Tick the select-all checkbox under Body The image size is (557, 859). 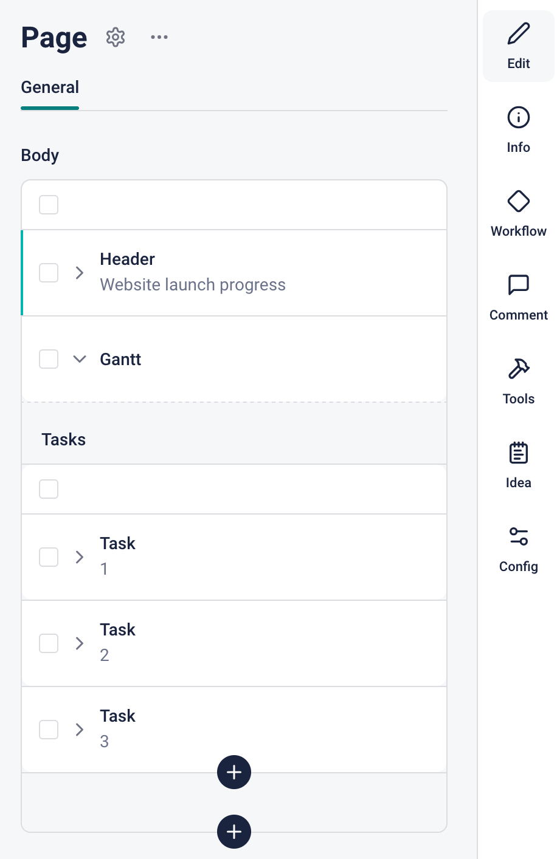point(49,205)
